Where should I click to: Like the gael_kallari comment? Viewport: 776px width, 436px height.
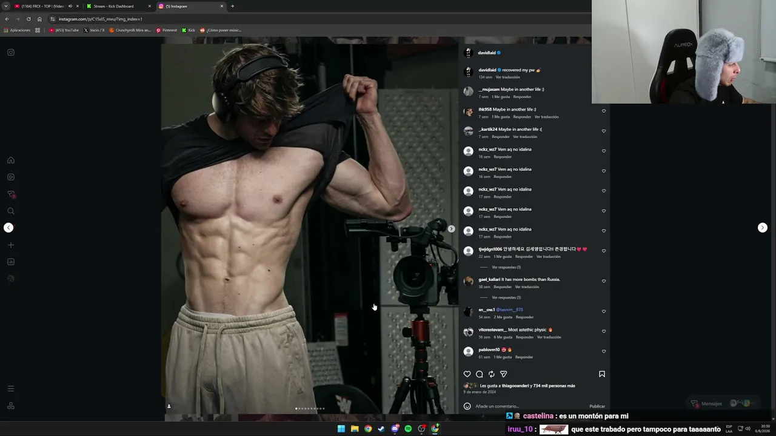tap(604, 281)
